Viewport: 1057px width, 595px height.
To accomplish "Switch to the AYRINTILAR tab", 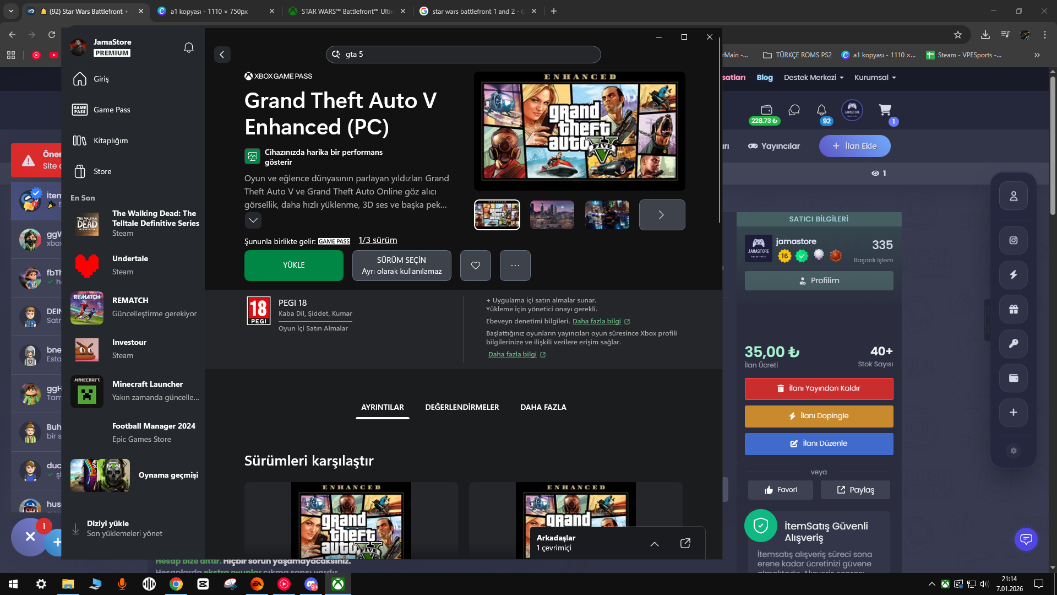I will click(x=383, y=407).
